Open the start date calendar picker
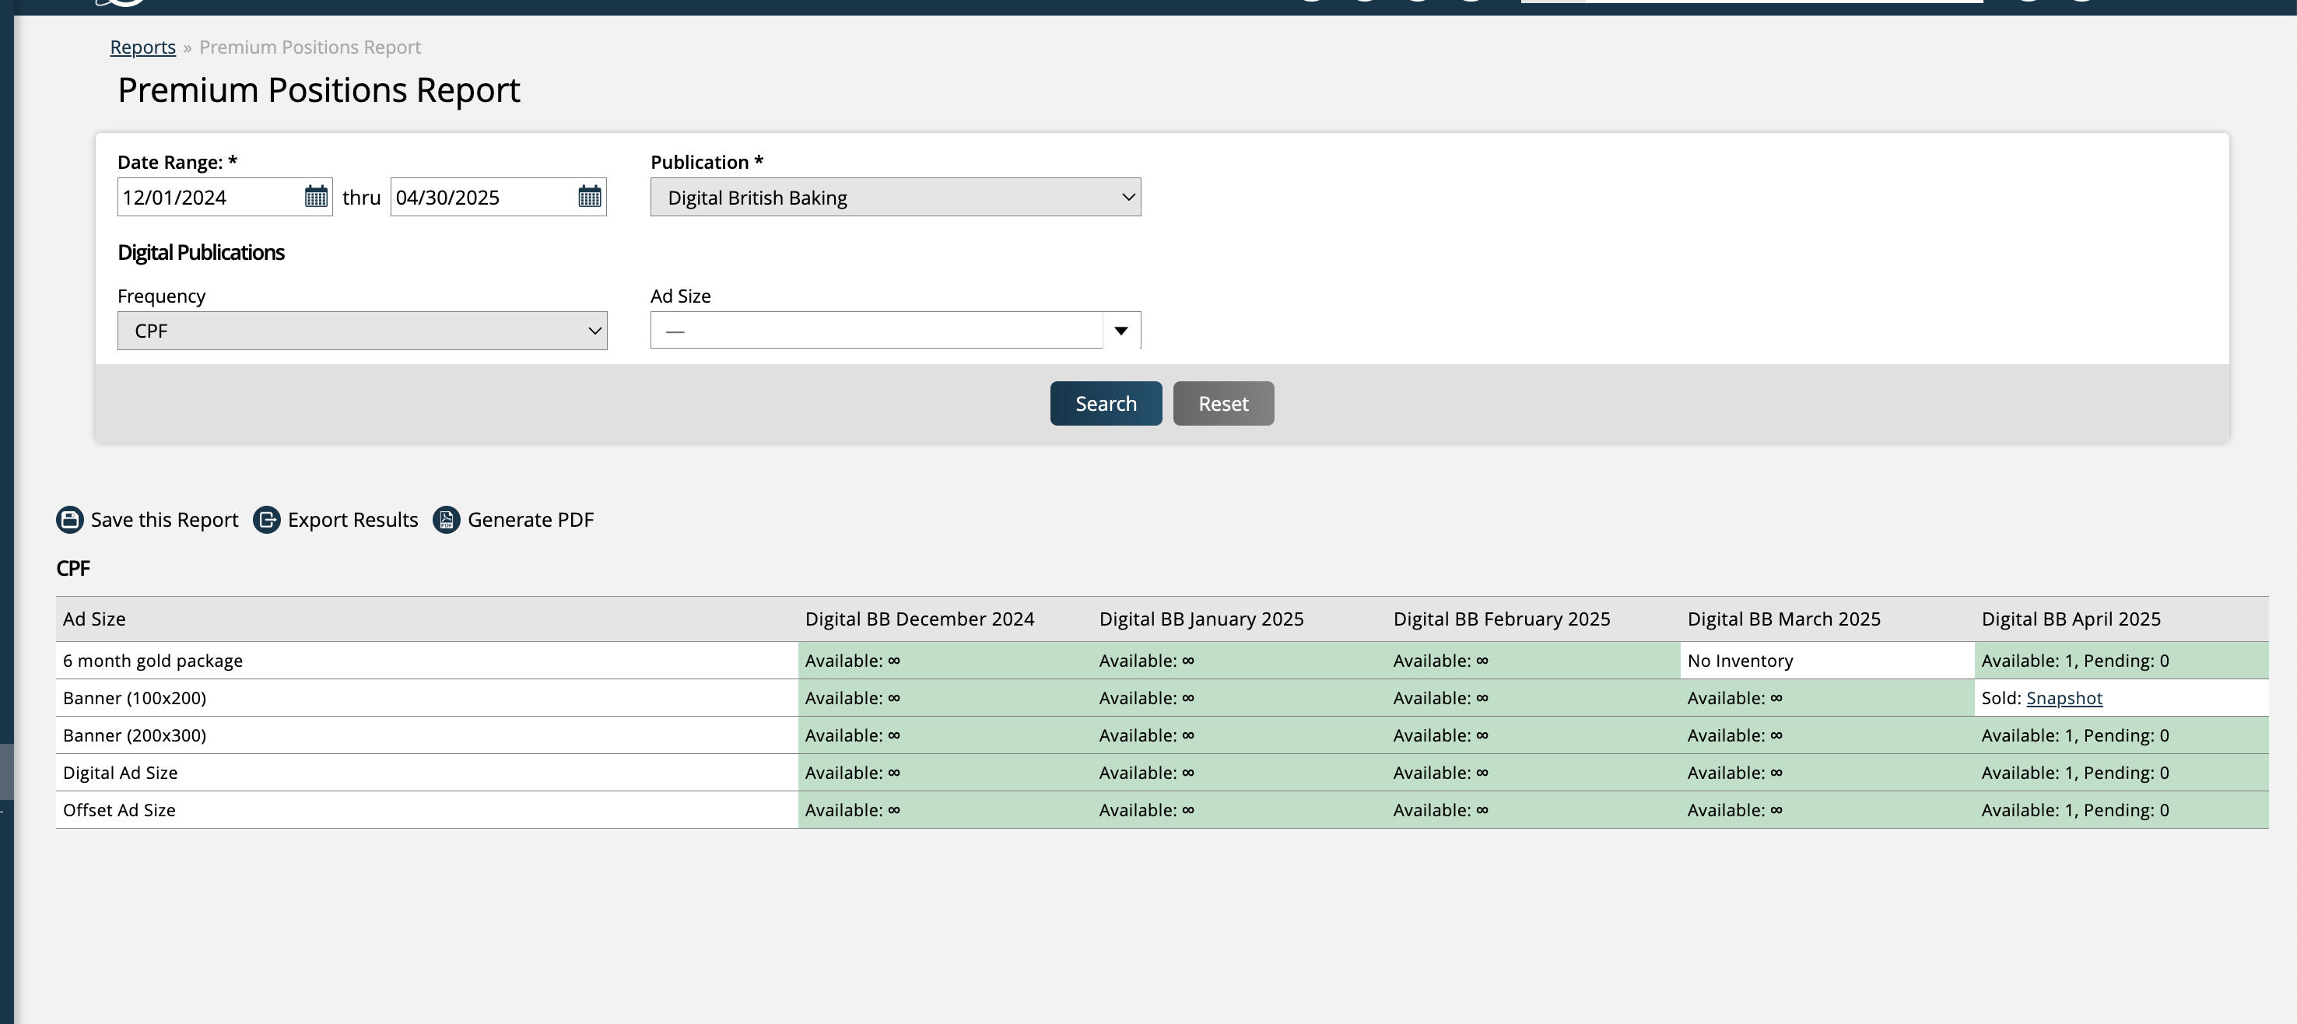The height and width of the screenshot is (1024, 2297). tap(316, 196)
